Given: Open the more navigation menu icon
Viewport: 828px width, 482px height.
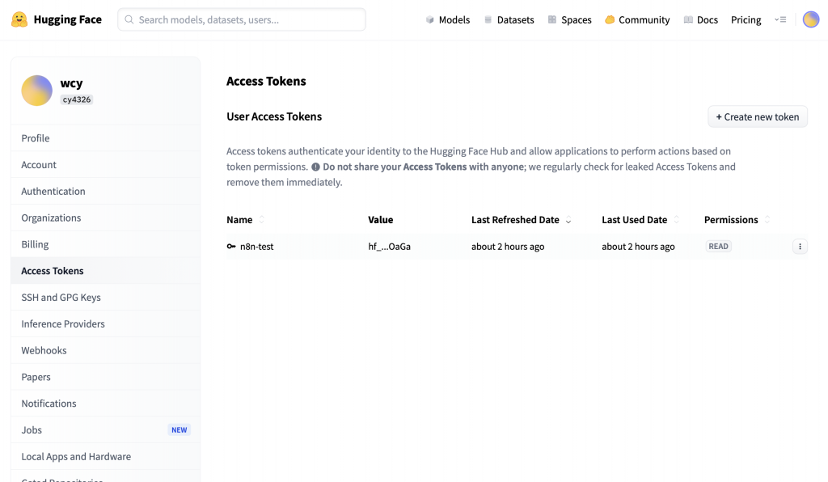Looking at the screenshot, I should click(x=780, y=19).
